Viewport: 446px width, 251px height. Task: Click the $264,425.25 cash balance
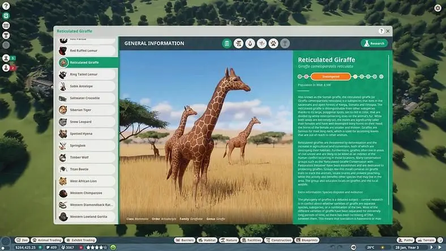coord(25,247)
